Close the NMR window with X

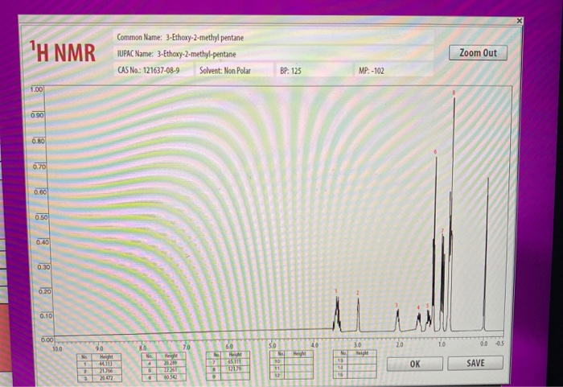click(520, 21)
